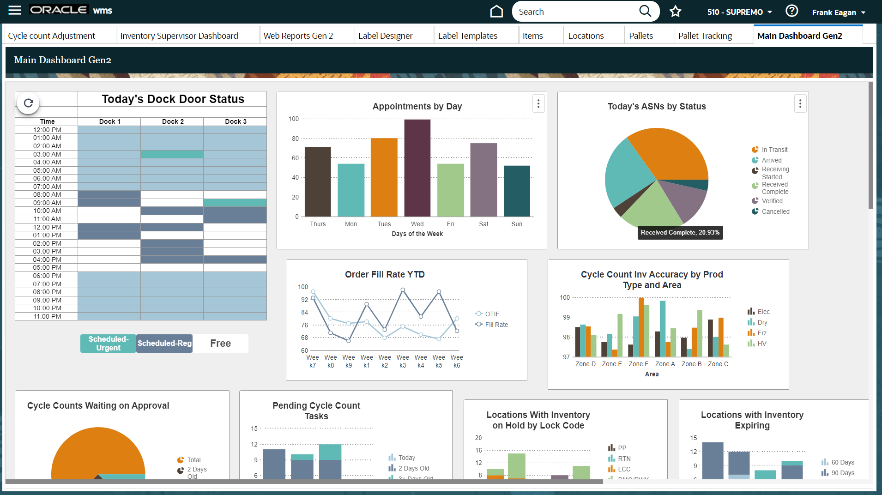
Task: Click the ORACLE wms logo
Action: pos(71,10)
